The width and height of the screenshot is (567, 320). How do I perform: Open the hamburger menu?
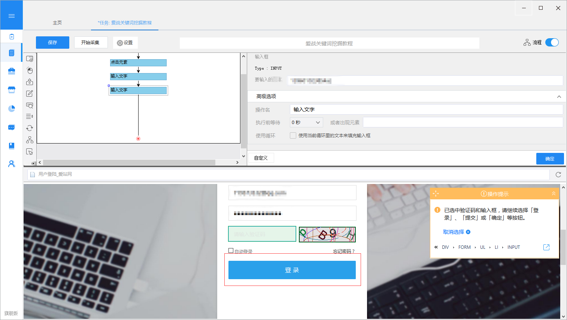(x=12, y=16)
